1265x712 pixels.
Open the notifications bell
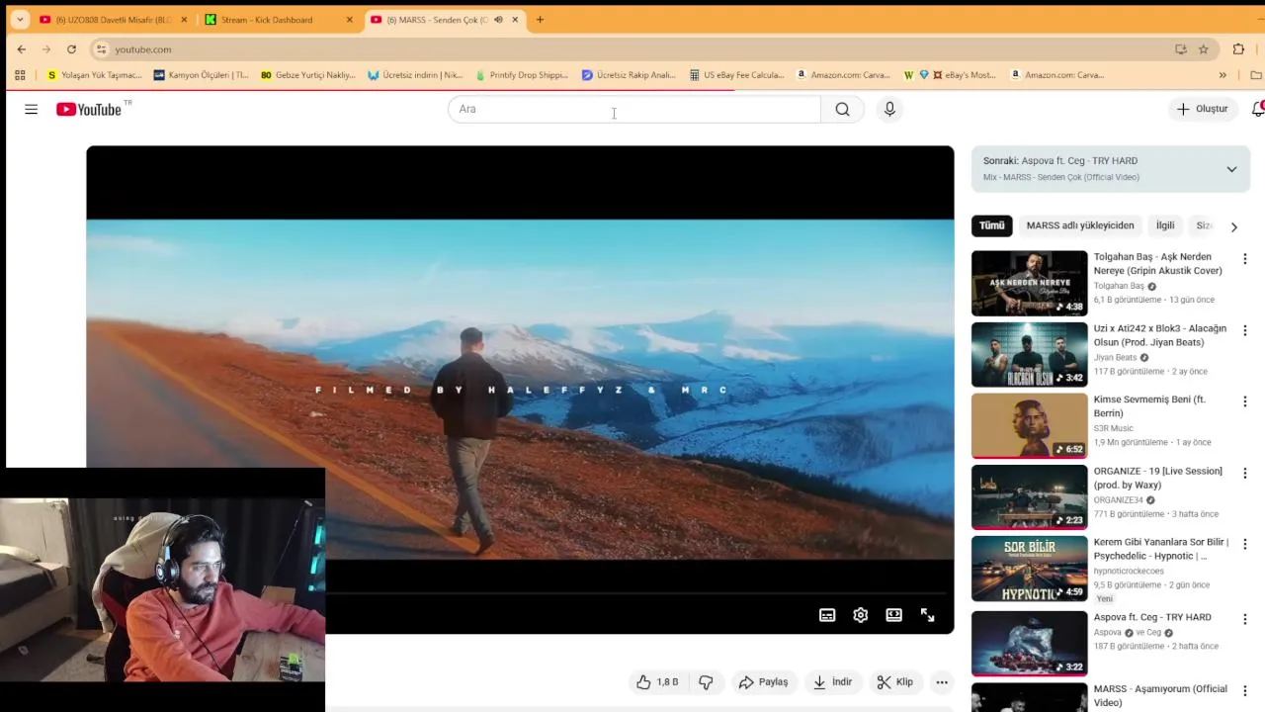click(1257, 109)
